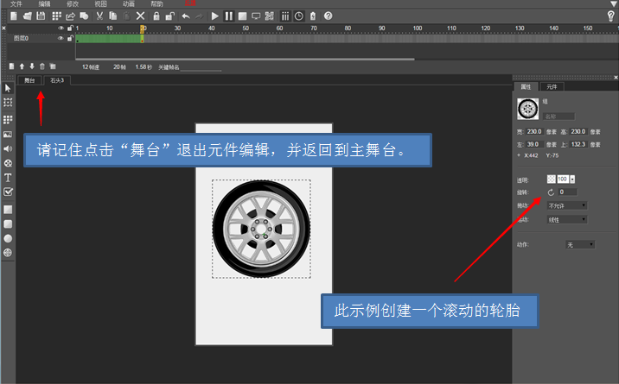
Task: Click the scissors Cut icon
Action: point(99,16)
